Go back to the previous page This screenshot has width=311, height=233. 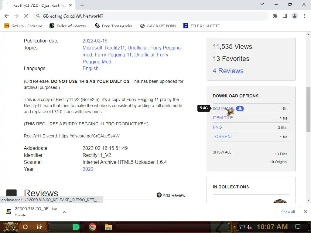tap(7, 16)
